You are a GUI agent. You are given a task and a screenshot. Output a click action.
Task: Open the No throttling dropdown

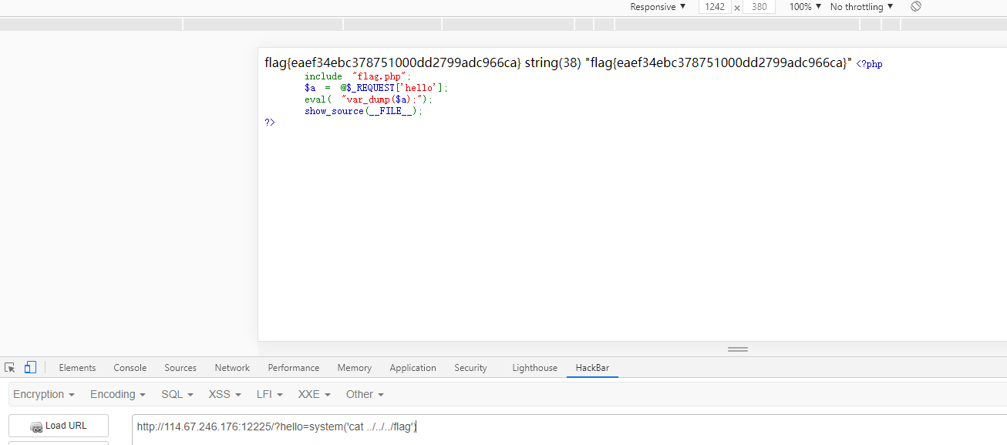coord(862,7)
